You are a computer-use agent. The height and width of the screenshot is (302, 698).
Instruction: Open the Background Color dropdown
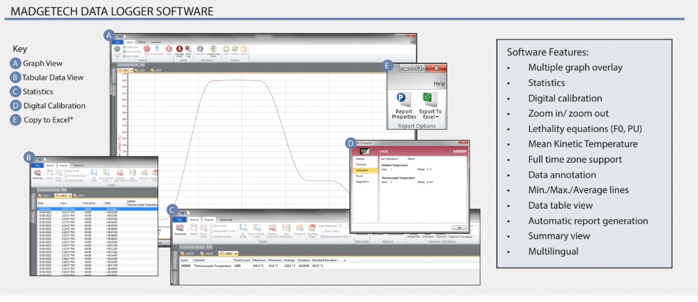[x=337, y=236]
